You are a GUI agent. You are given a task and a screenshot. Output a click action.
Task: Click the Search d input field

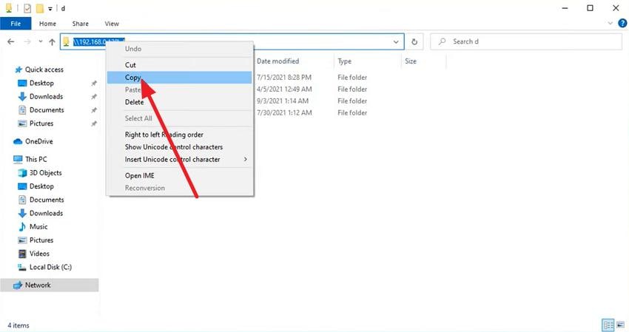[526, 41]
